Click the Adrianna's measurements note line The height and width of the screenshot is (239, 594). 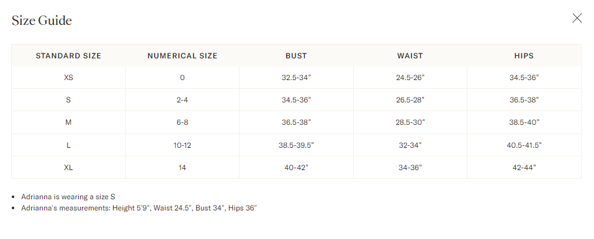pos(139,208)
